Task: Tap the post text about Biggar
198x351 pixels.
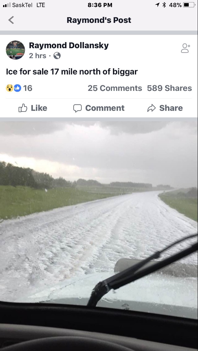Action: click(x=72, y=72)
